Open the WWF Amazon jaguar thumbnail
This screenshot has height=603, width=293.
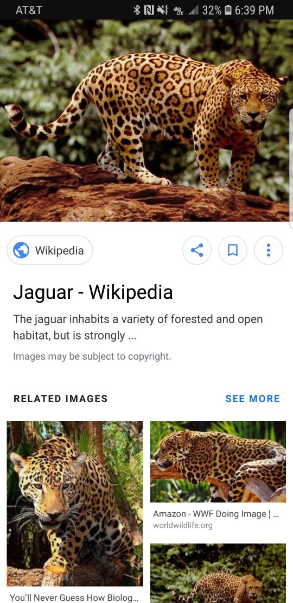tap(218, 461)
